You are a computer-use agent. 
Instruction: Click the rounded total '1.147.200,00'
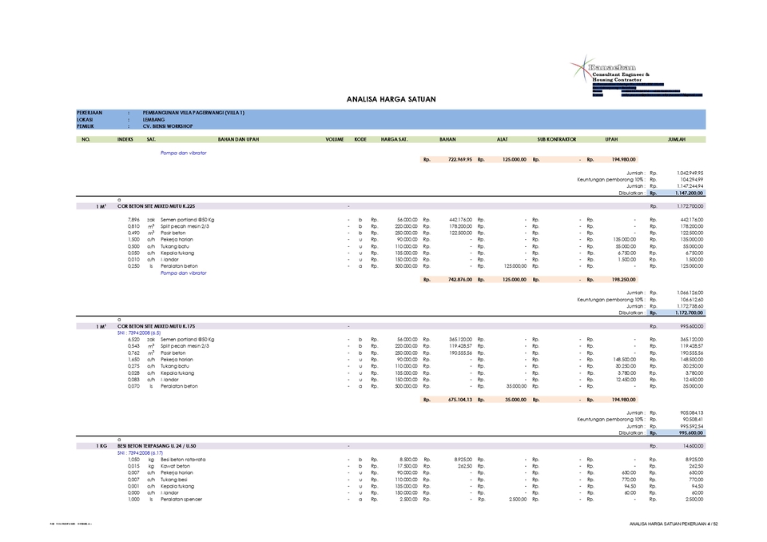tap(689, 193)
